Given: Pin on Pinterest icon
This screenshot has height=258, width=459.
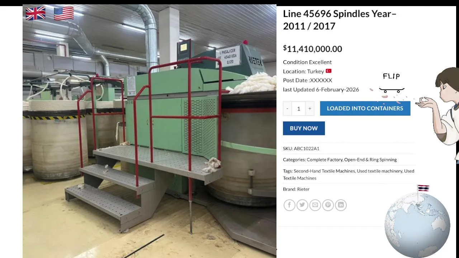Looking at the screenshot, I should [x=328, y=205].
